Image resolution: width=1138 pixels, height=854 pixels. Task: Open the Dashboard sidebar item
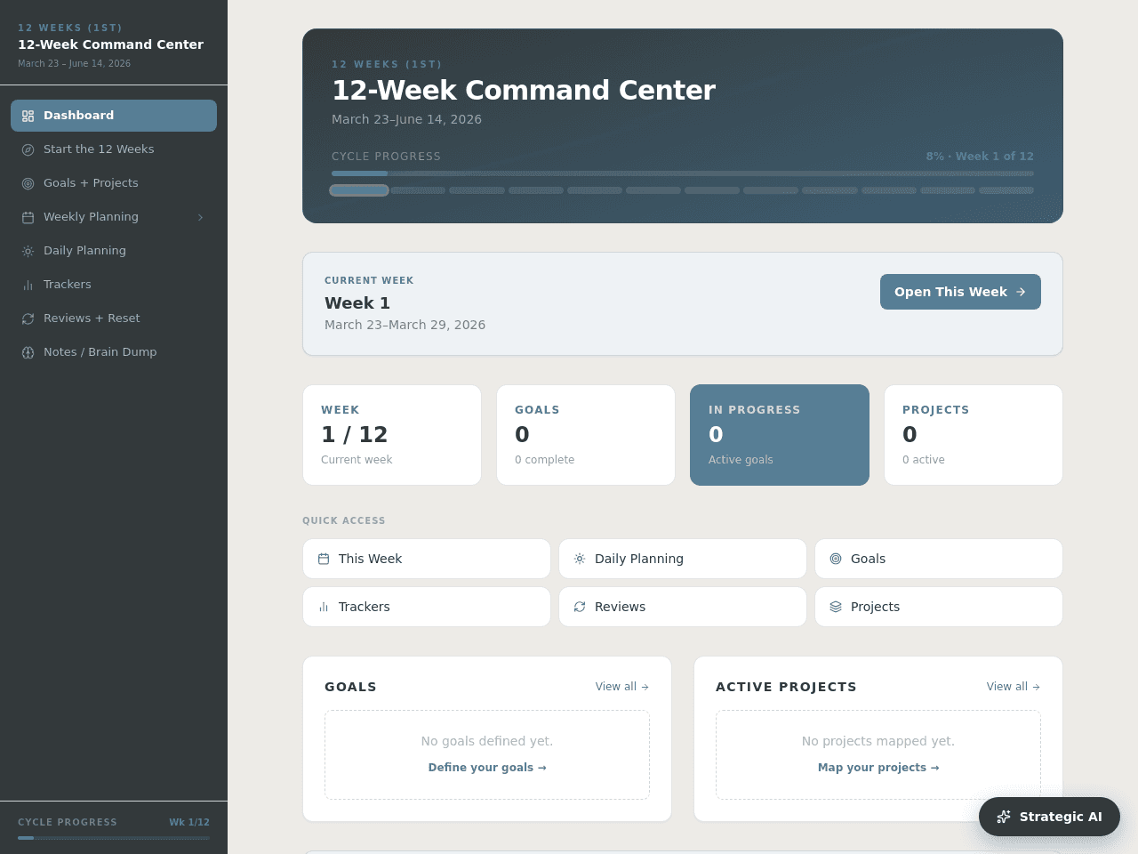click(114, 116)
